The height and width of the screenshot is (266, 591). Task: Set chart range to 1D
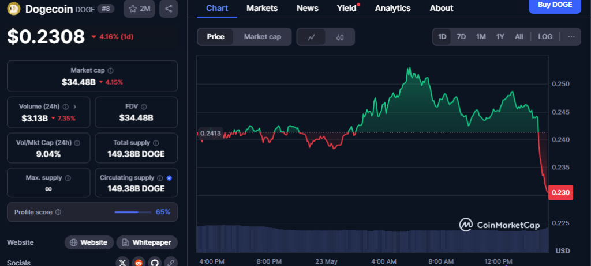coord(442,37)
